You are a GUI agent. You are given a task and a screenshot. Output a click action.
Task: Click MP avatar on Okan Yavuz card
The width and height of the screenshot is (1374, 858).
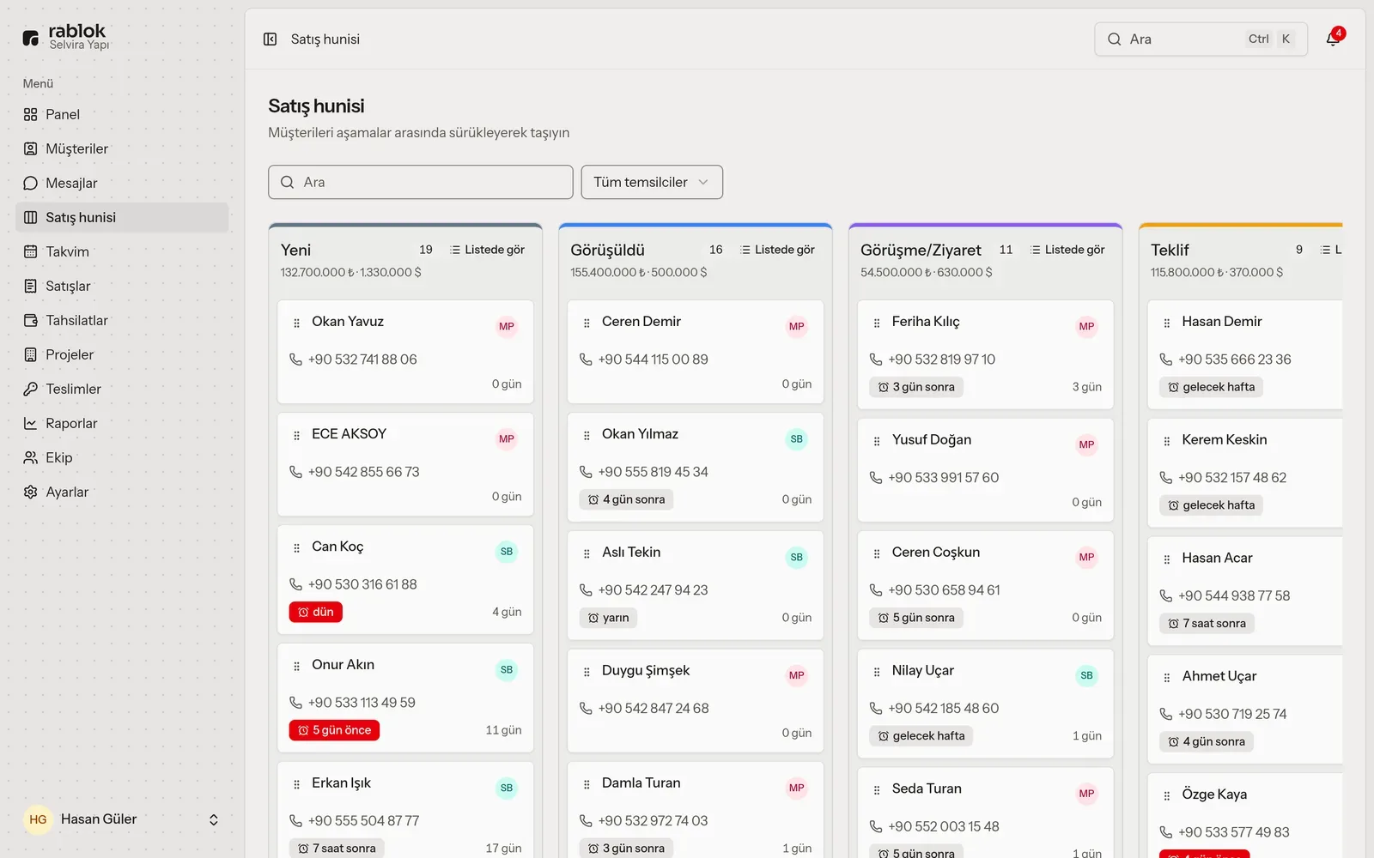[x=507, y=326]
